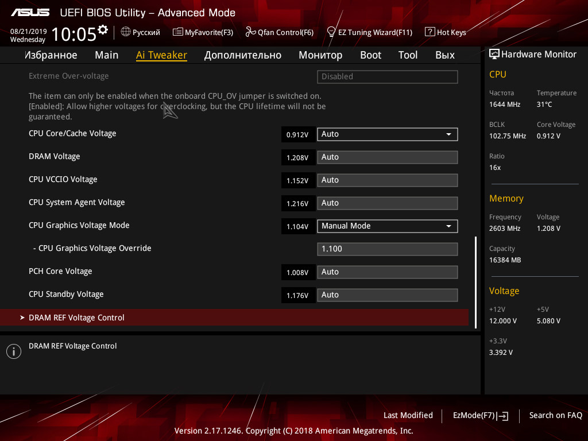Switch to the Boot tab

[x=370, y=55]
